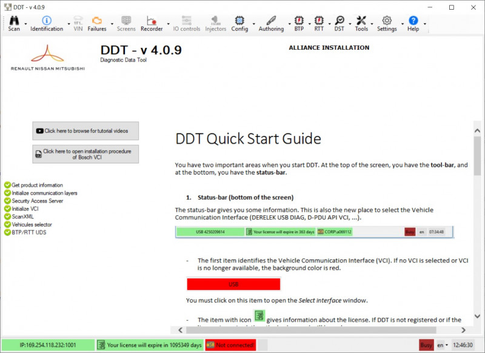Image resolution: width=485 pixels, height=353 pixels.
Task: Expand the Help dropdown arrow
Action: click(425, 24)
